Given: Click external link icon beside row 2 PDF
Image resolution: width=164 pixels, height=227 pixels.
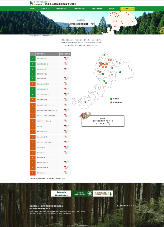Looking at the screenshot, I should click(68, 64).
